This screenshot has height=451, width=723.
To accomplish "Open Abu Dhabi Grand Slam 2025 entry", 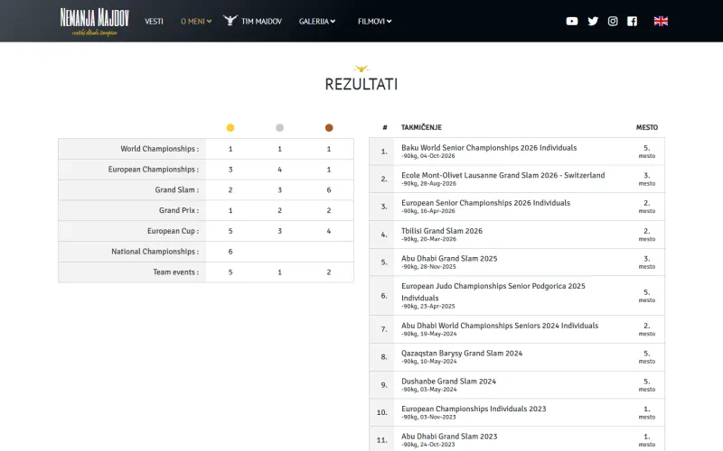I will (449, 259).
